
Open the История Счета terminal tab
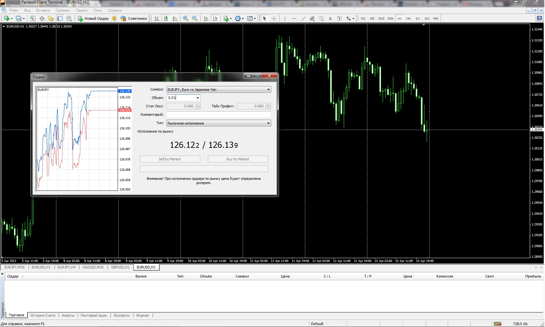tap(43, 315)
